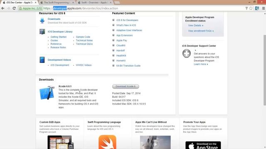Click the Xcode 6.0.1 title text
Screen dimensions: 266x149
point(65,87)
